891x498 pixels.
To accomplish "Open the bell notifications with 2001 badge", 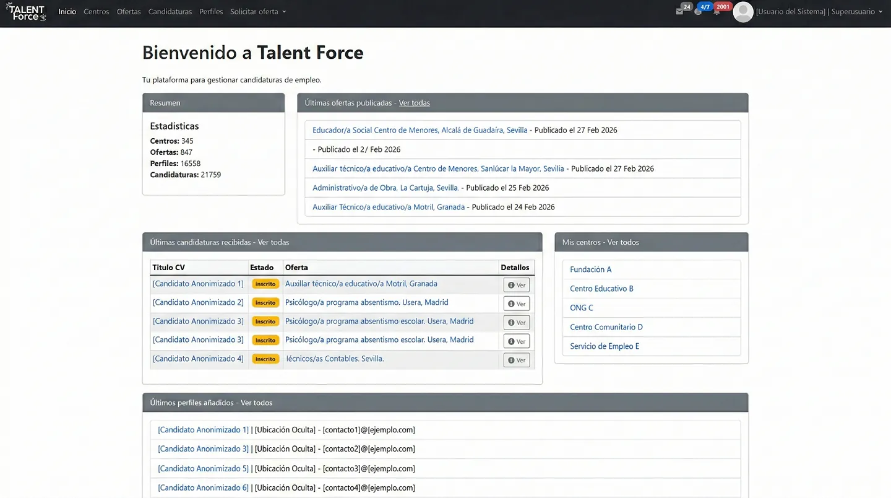I will click(x=717, y=12).
